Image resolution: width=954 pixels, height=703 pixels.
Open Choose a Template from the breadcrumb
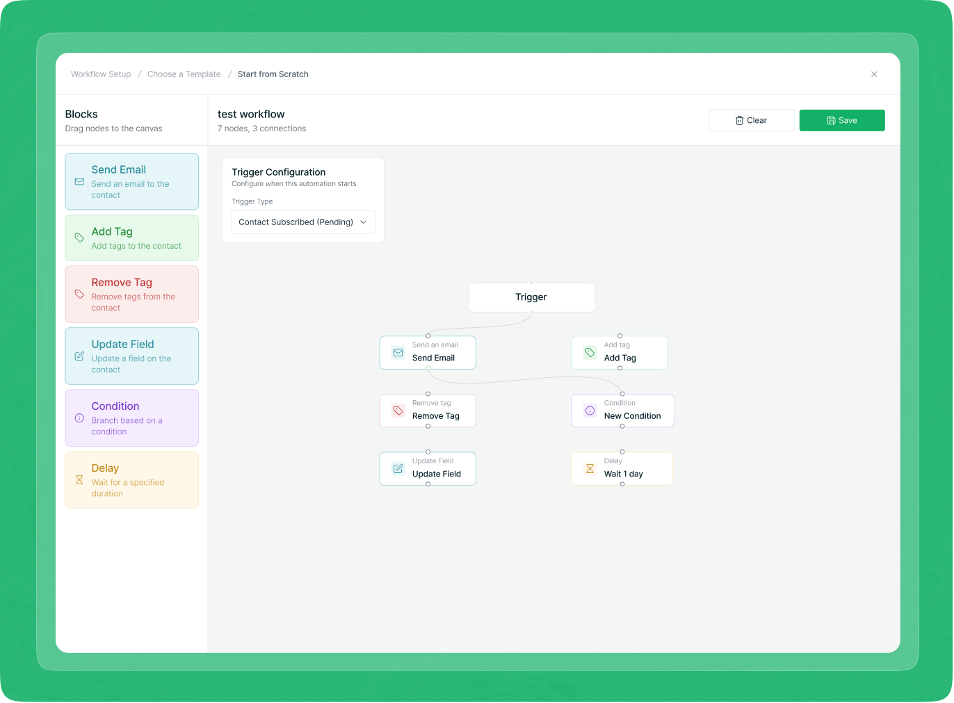[x=184, y=74]
